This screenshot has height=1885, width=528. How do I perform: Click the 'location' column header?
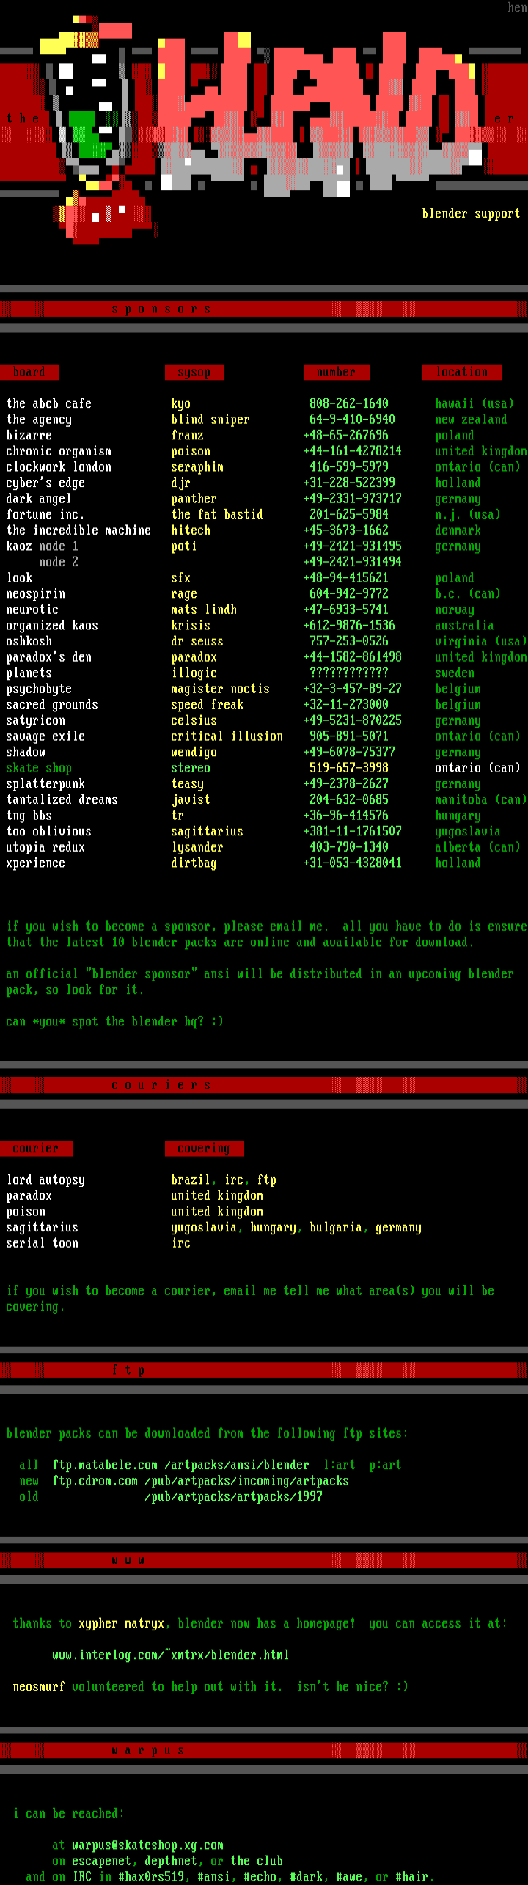tap(462, 372)
